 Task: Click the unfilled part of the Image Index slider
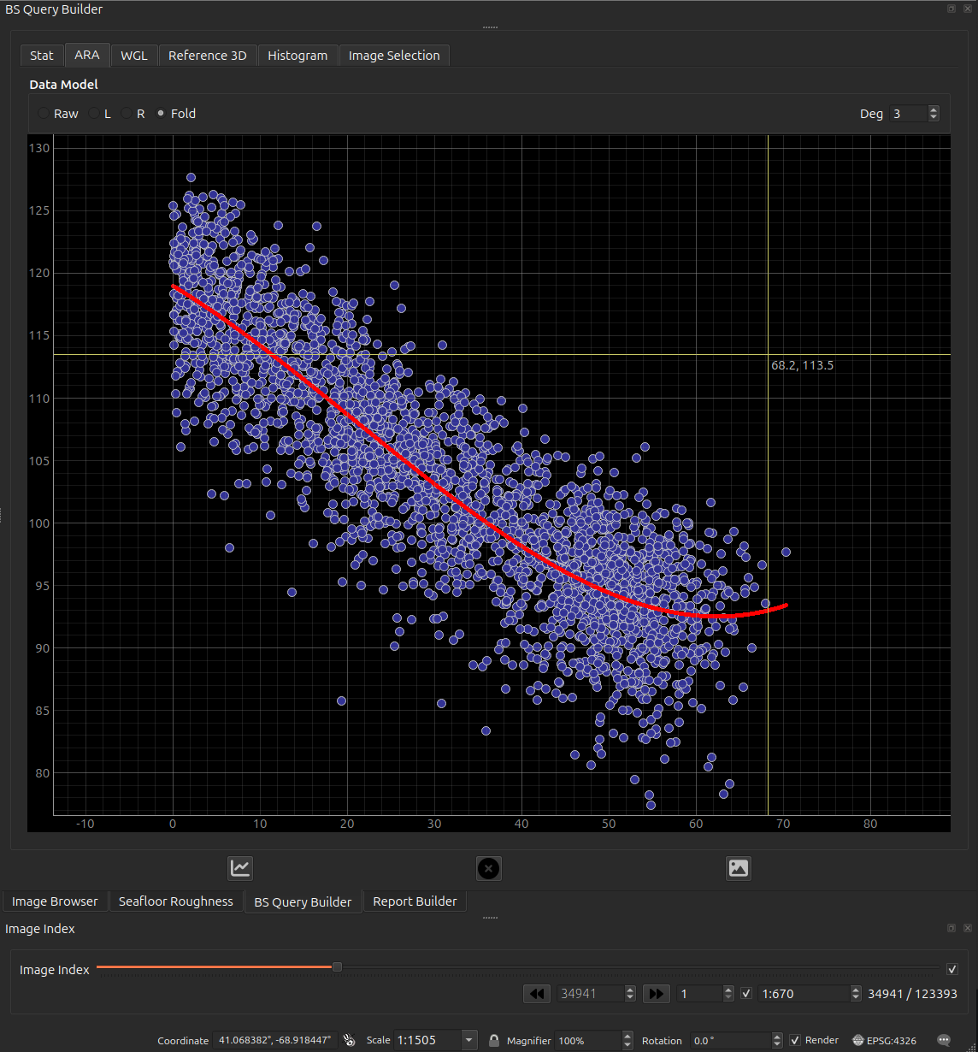[639, 967]
